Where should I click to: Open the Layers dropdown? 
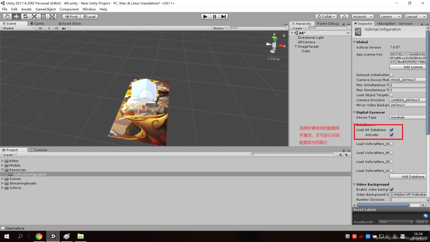(x=391, y=16)
